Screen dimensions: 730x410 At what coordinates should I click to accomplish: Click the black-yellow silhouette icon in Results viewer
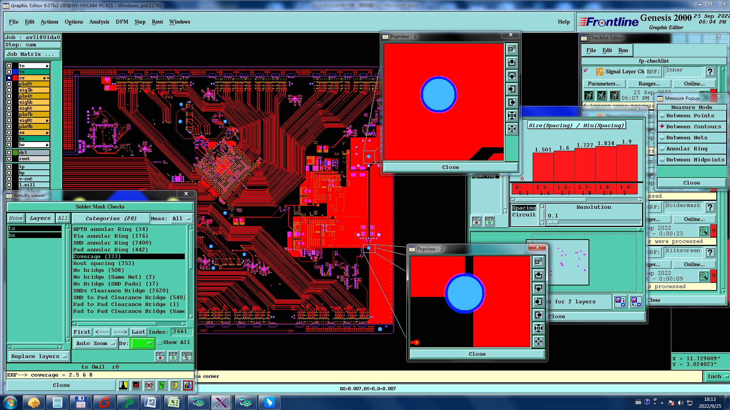pos(123,385)
